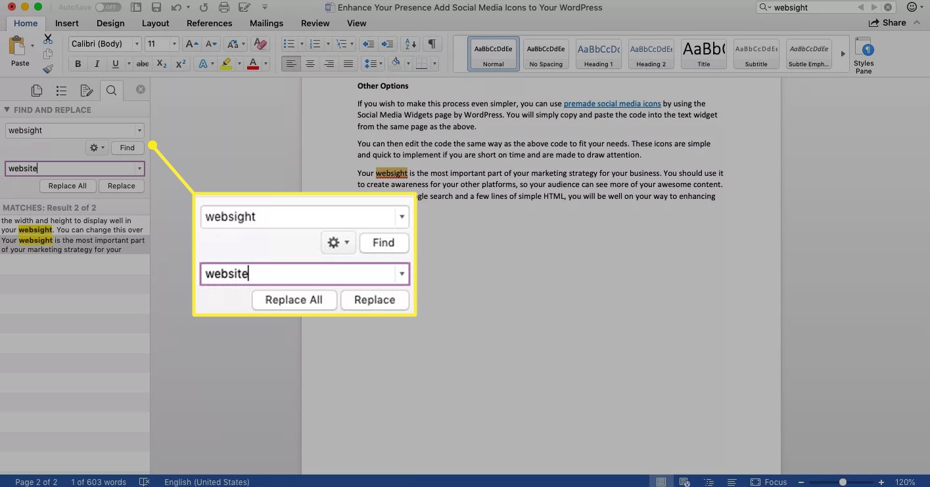930x487 pixels.
Task: Close the sidebar with the X icon
Action: [140, 89]
